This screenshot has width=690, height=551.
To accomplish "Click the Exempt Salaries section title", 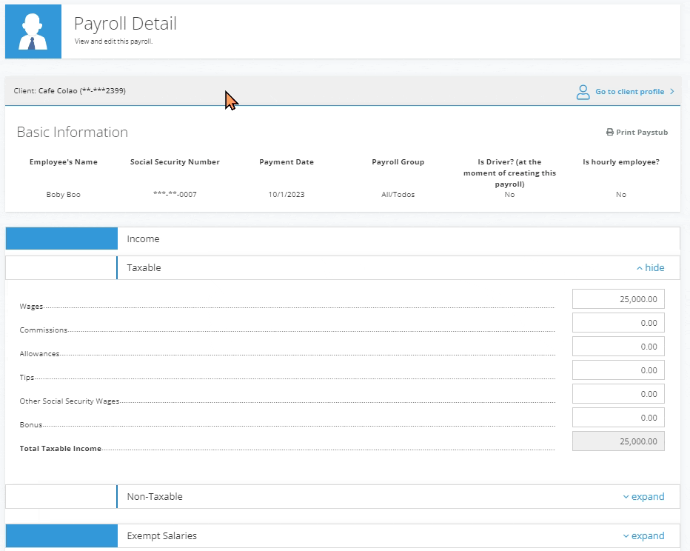I will click(x=161, y=535).
